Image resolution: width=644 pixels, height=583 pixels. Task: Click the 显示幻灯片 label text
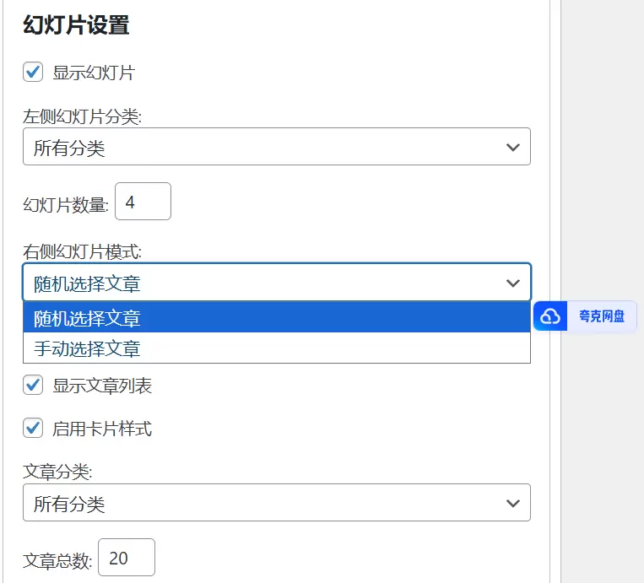[x=93, y=73]
